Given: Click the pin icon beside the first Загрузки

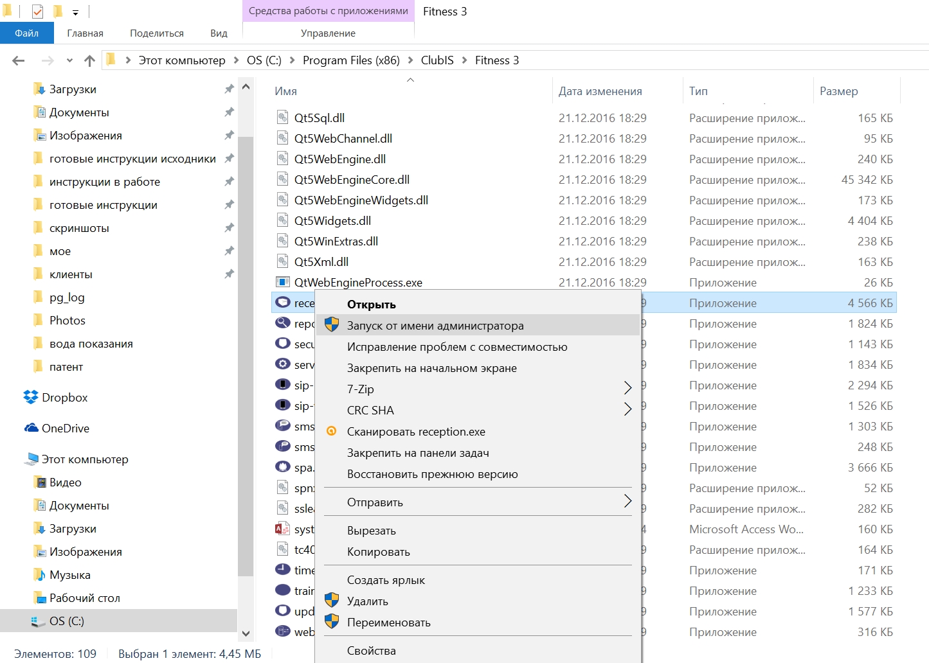Looking at the screenshot, I should tap(229, 89).
